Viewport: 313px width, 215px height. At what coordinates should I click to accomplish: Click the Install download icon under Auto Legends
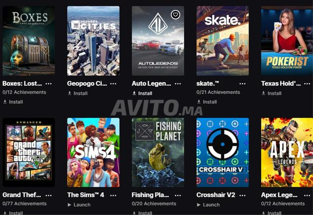[x=134, y=93]
